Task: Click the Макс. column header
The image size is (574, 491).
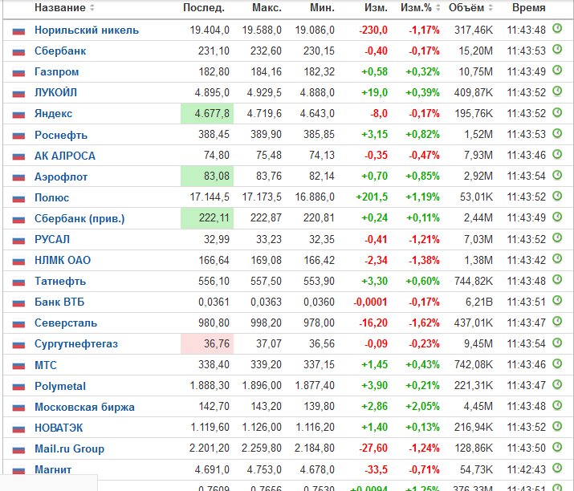Action: coord(267,8)
